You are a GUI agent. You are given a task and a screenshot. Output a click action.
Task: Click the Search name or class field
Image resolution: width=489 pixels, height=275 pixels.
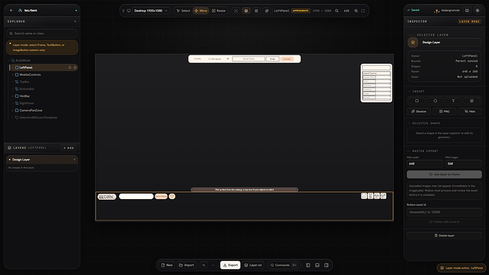pyautogui.click(x=42, y=33)
